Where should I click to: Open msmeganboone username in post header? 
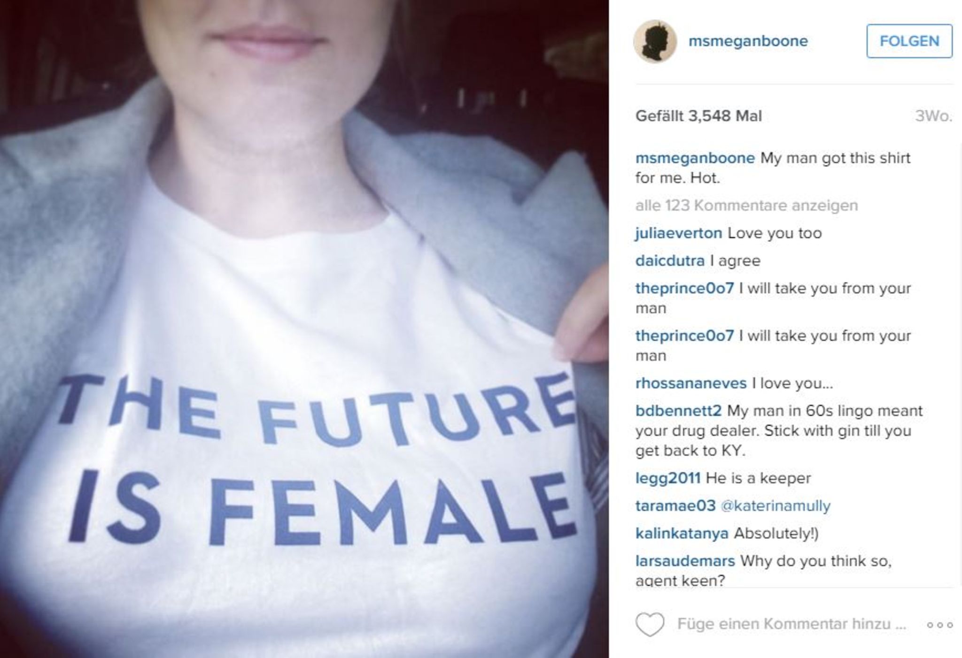point(748,41)
